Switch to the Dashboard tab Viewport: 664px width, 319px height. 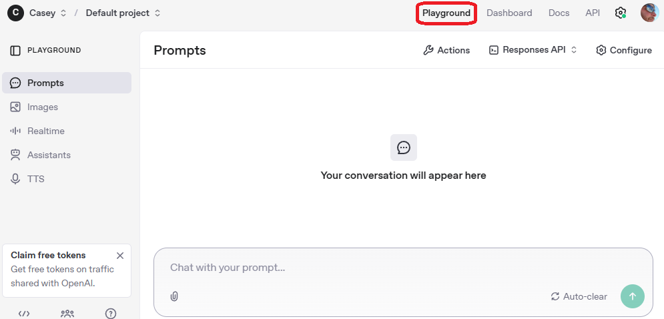pyautogui.click(x=509, y=13)
